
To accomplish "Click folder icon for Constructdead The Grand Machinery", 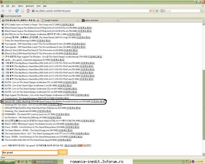I will click(3, 98).
